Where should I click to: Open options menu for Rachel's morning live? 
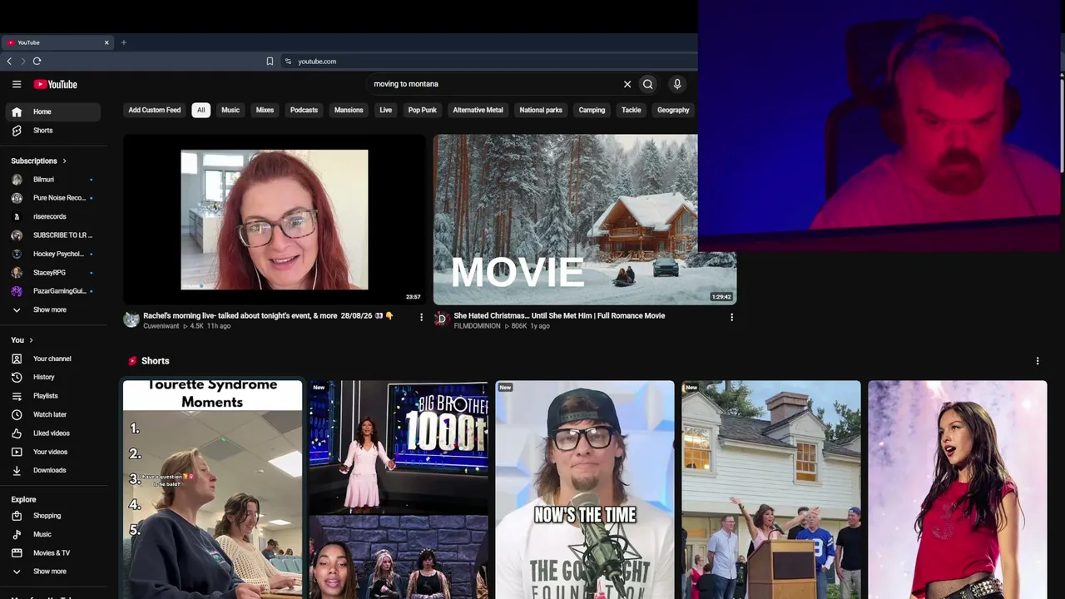click(421, 317)
